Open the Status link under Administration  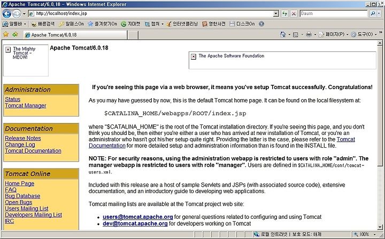pos(12,99)
